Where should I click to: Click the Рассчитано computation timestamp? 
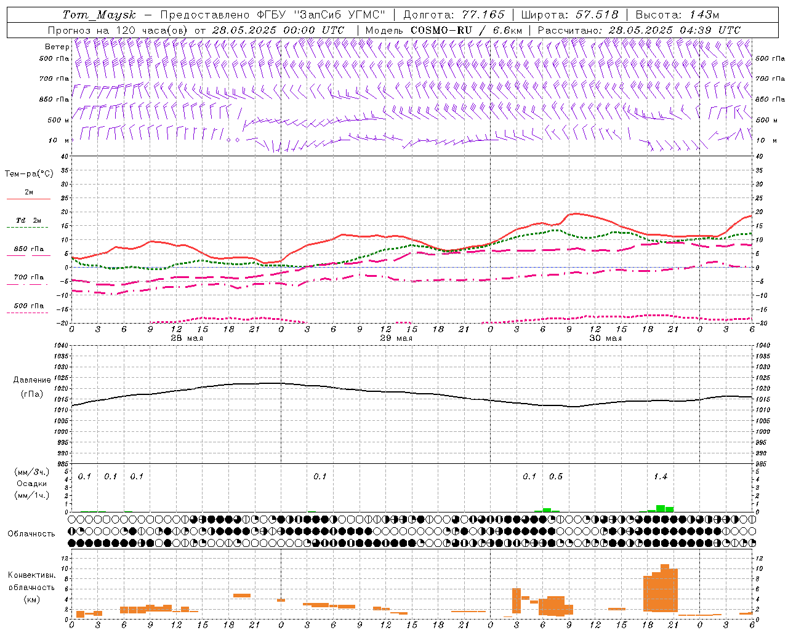tap(639, 30)
